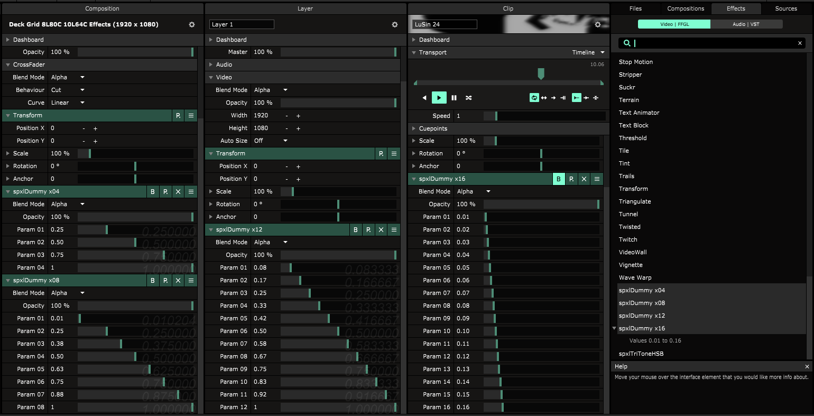Image resolution: width=814 pixels, height=416 pixels.
Task: Select Wave Warp effect in list
Action: 635,278
